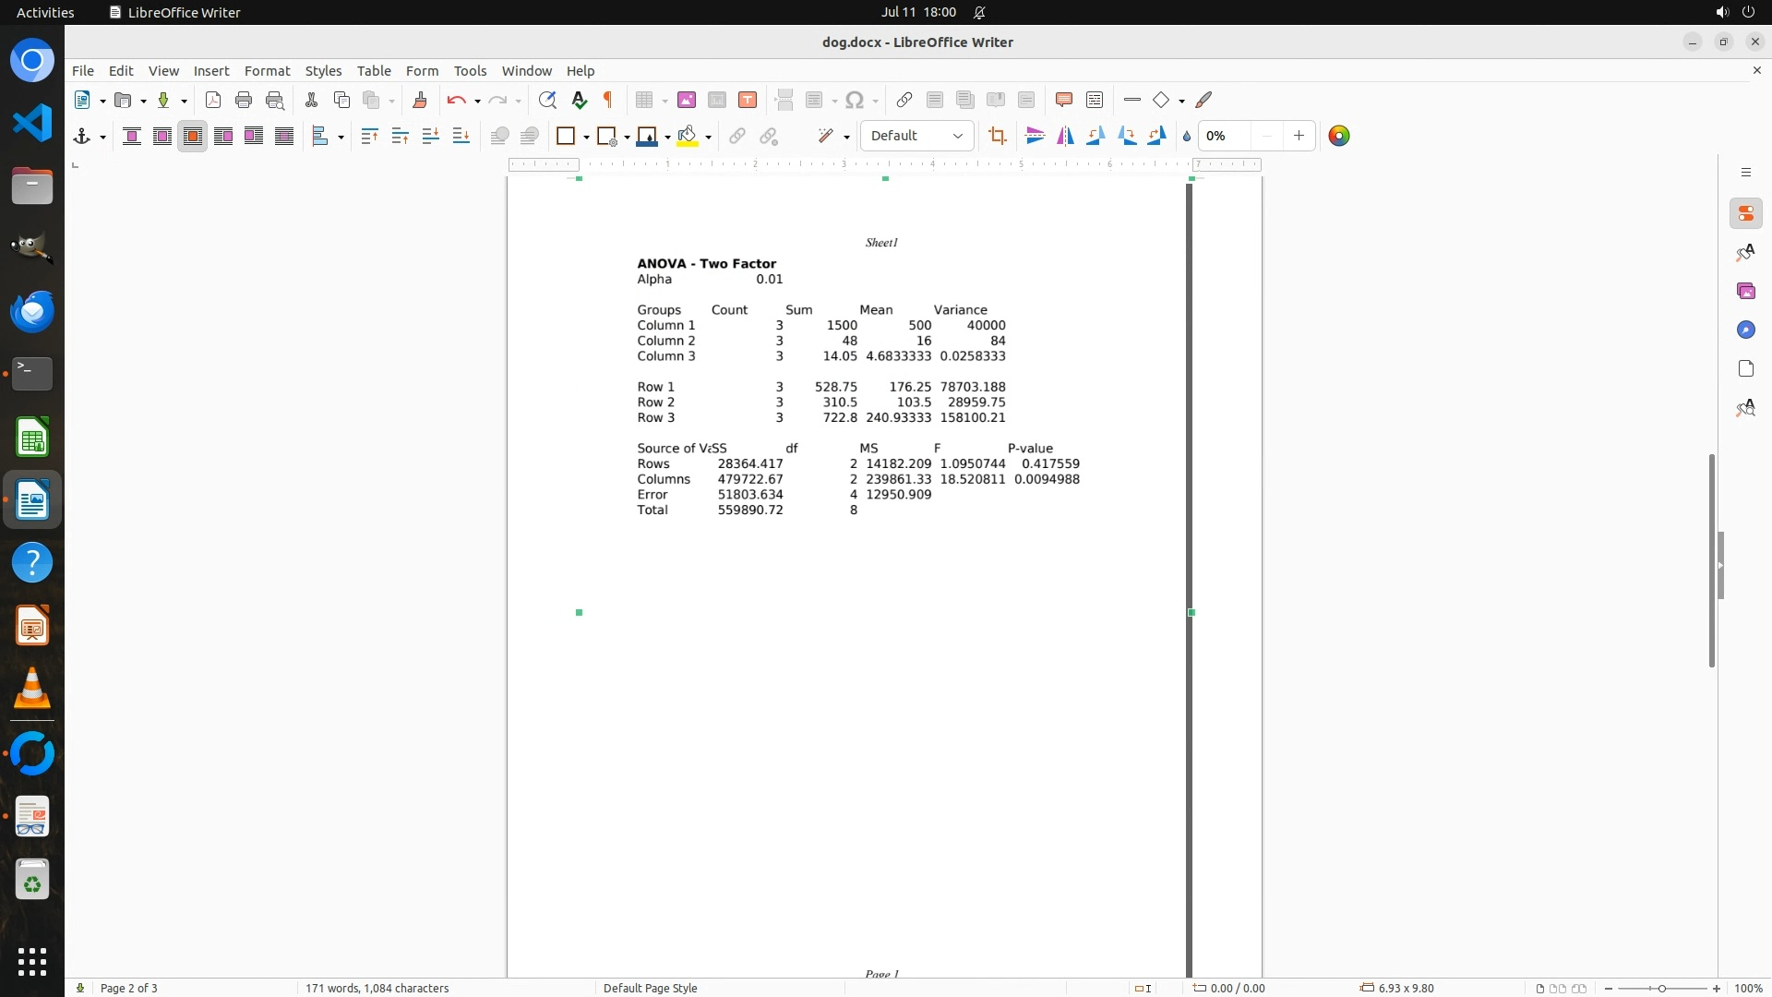Click the Export as PDF icon

(213, 100)
